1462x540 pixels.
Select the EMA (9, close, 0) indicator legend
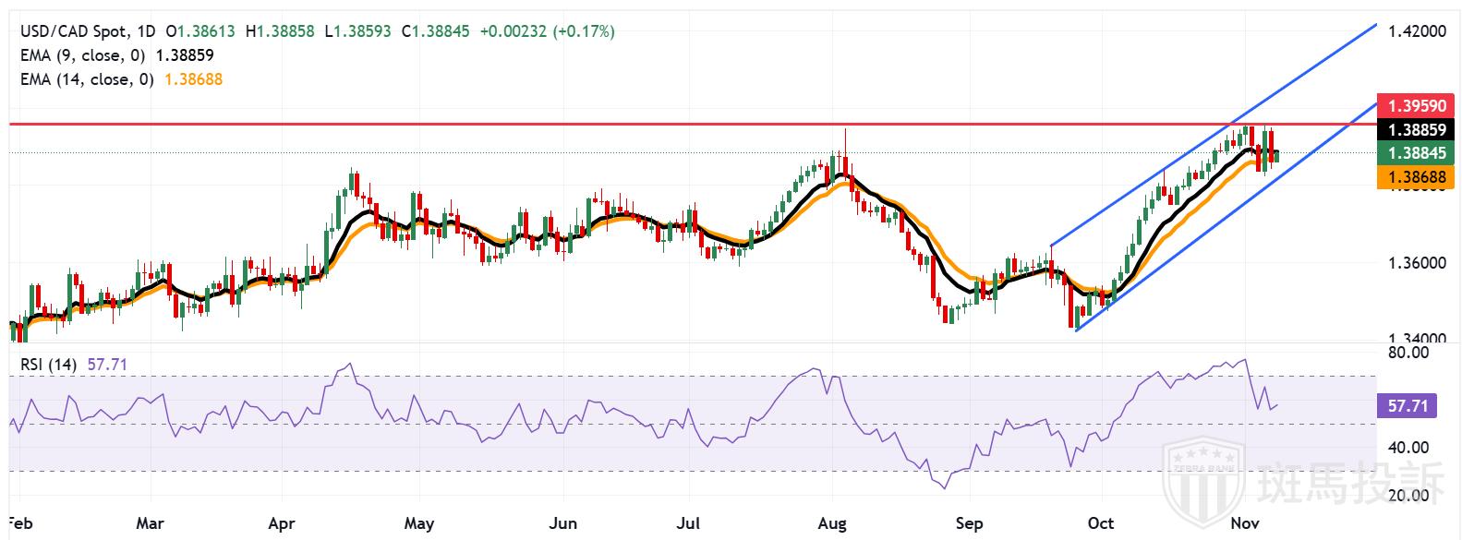pyautogui.click(x=87, y=55)
